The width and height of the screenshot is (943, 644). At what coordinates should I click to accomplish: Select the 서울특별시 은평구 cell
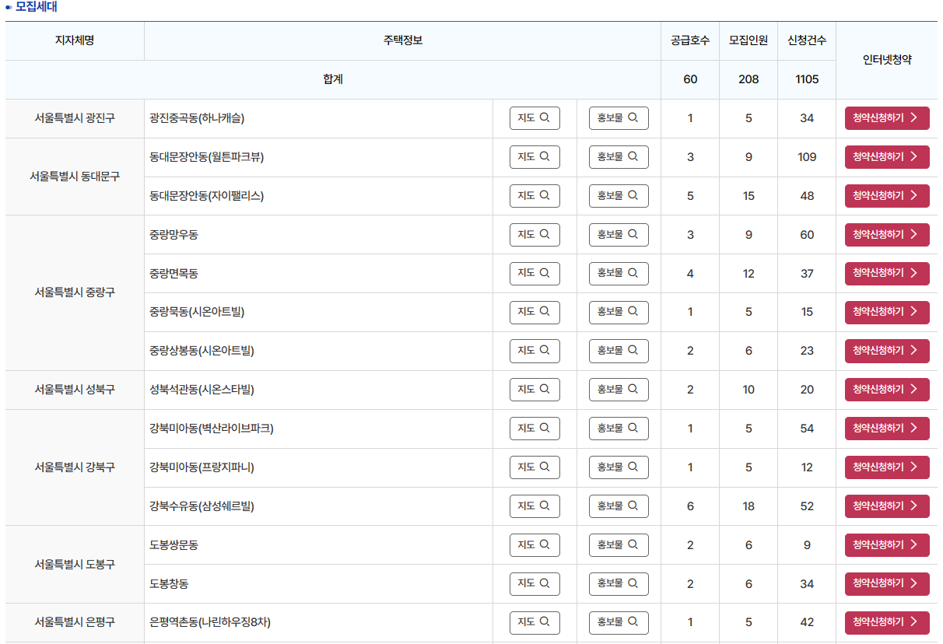point(75,623)
